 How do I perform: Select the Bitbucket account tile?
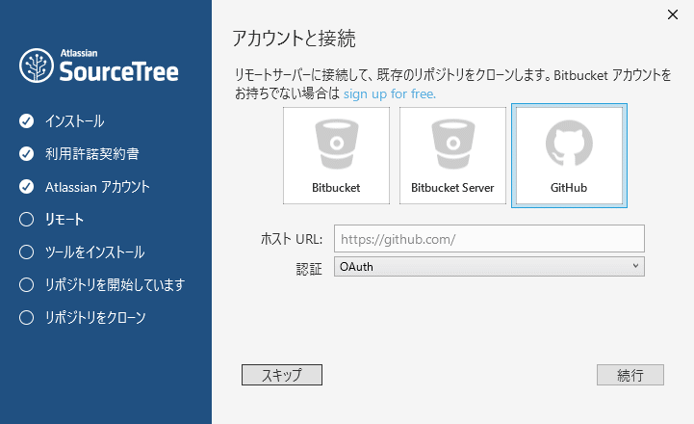336,155
